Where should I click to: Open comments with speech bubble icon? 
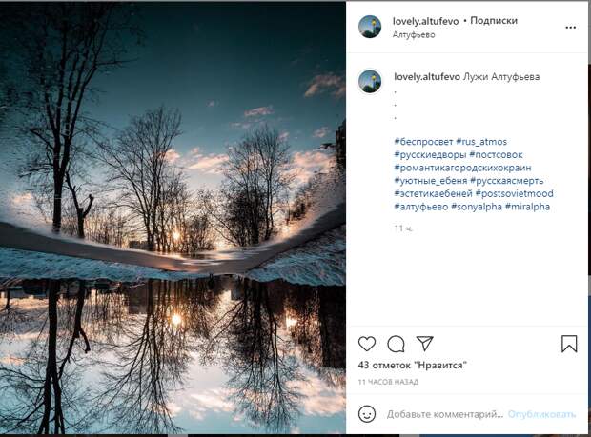tap(396, 344)
